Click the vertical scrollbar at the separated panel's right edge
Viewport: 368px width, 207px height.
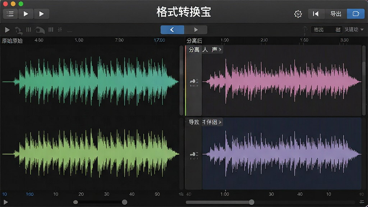(x=364, y=80)
